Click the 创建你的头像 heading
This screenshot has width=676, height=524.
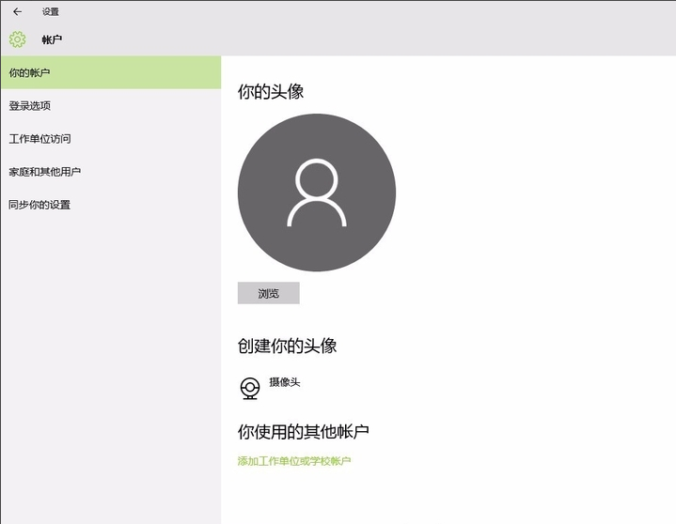click(x=287, y=346)
